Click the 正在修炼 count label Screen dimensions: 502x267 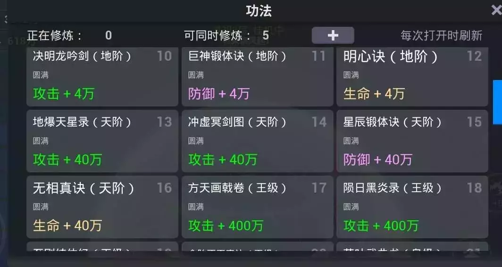[69, 35]
